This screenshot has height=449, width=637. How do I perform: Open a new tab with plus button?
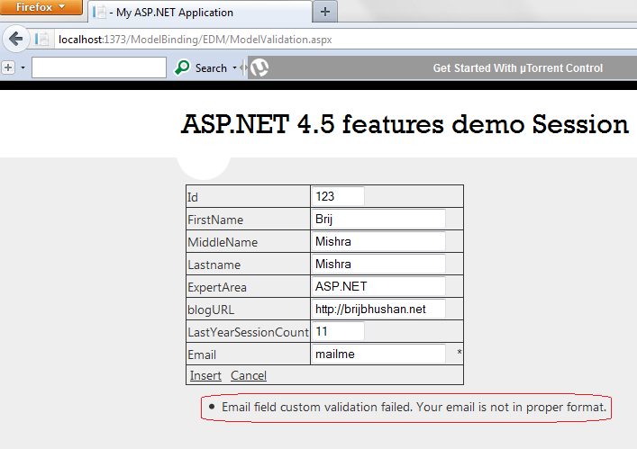[x=324, y=13]
